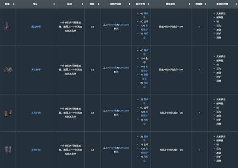Click the 术士胸甲 chest armor image

(8, 70)
